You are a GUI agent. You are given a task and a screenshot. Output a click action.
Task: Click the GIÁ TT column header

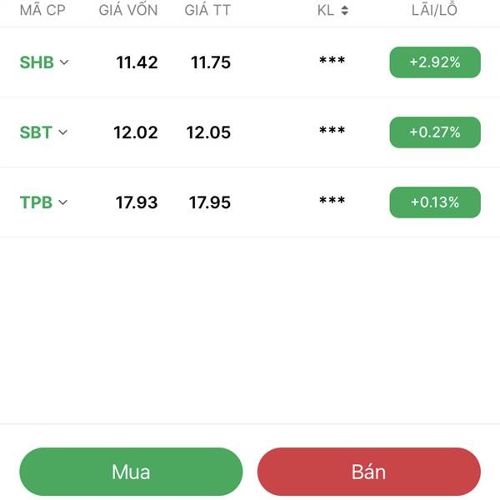click(207, 9)
